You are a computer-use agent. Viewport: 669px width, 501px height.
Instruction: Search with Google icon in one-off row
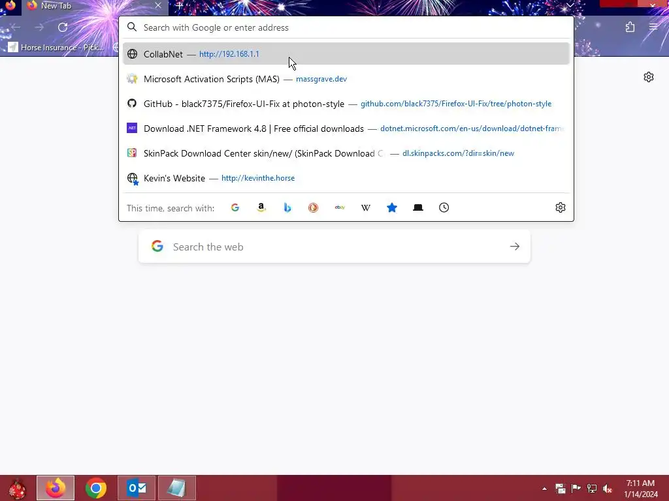click(x=235, y=207)
